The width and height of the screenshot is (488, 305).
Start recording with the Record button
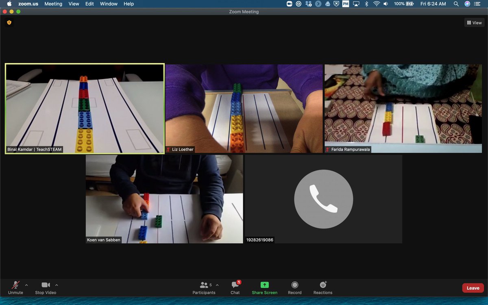click(295, 288)
